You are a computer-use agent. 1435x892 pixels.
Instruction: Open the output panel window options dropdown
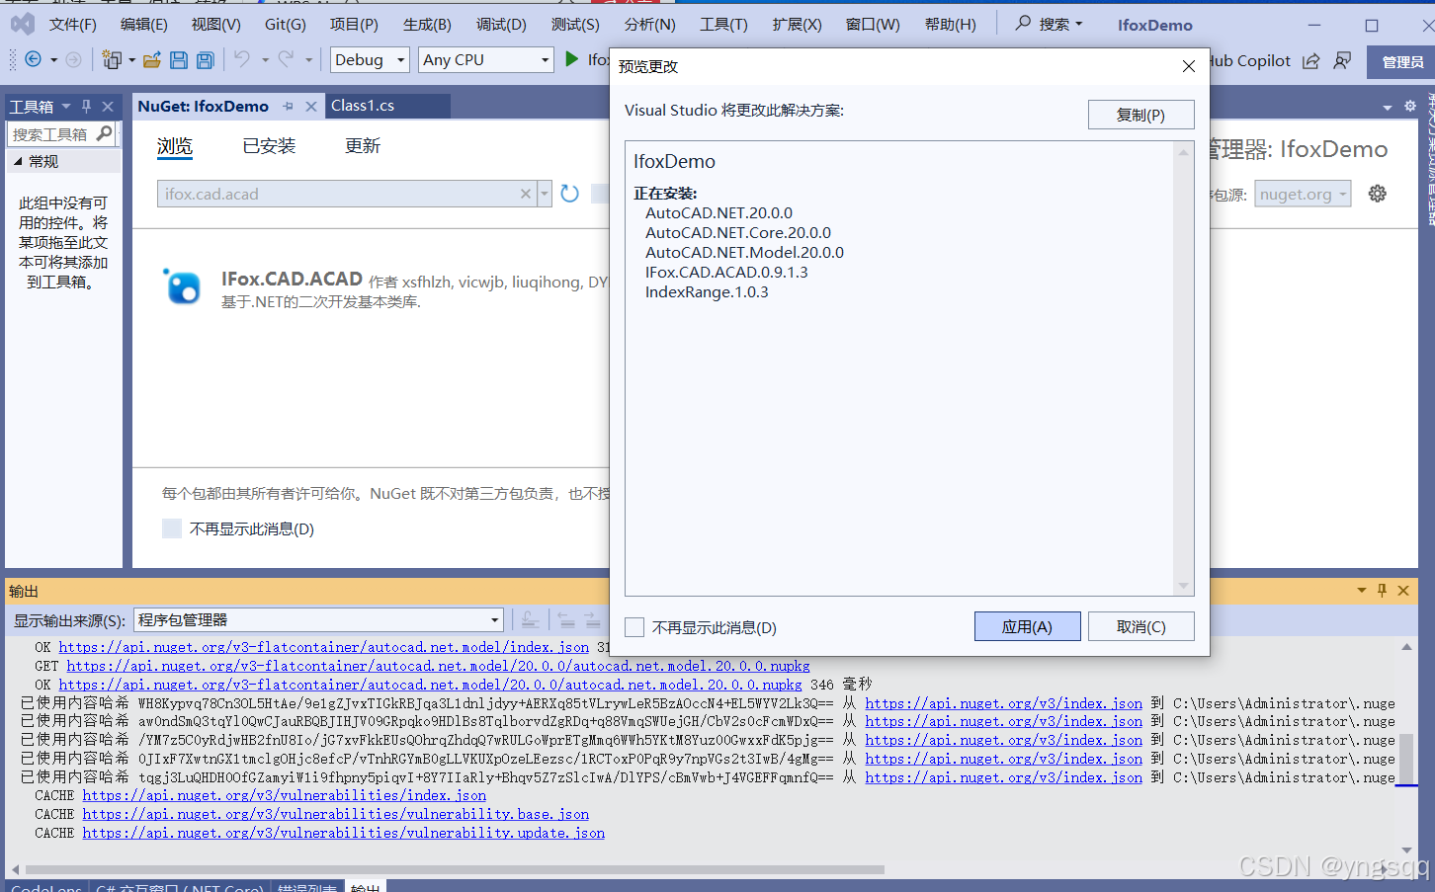(1362, 591)
